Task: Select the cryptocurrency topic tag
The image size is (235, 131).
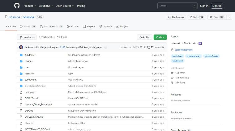Action: [x=194, y=56]
